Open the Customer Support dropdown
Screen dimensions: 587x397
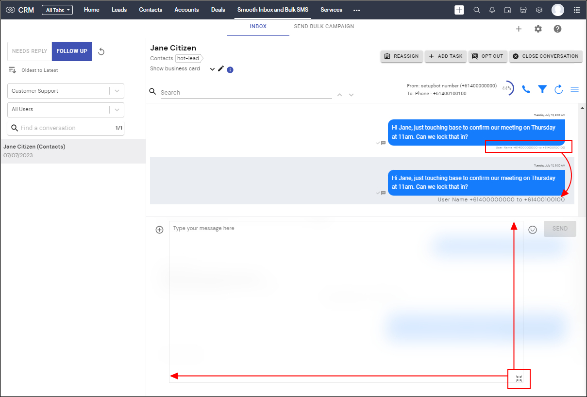[x=66, y=91]
